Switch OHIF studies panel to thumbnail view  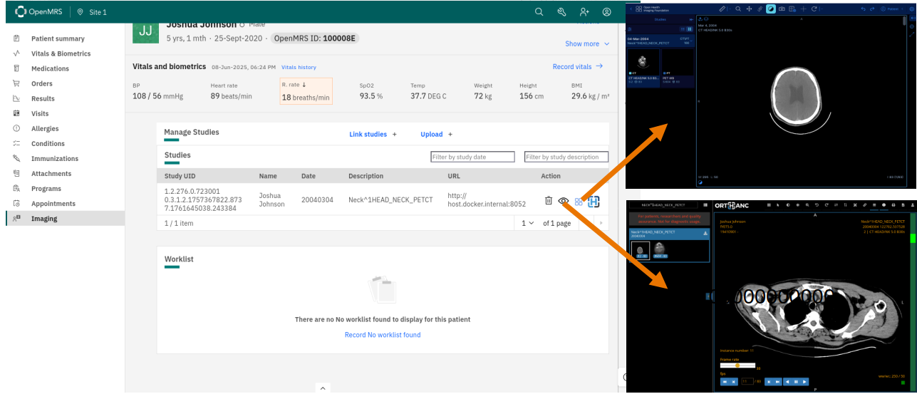click(690, 29)
